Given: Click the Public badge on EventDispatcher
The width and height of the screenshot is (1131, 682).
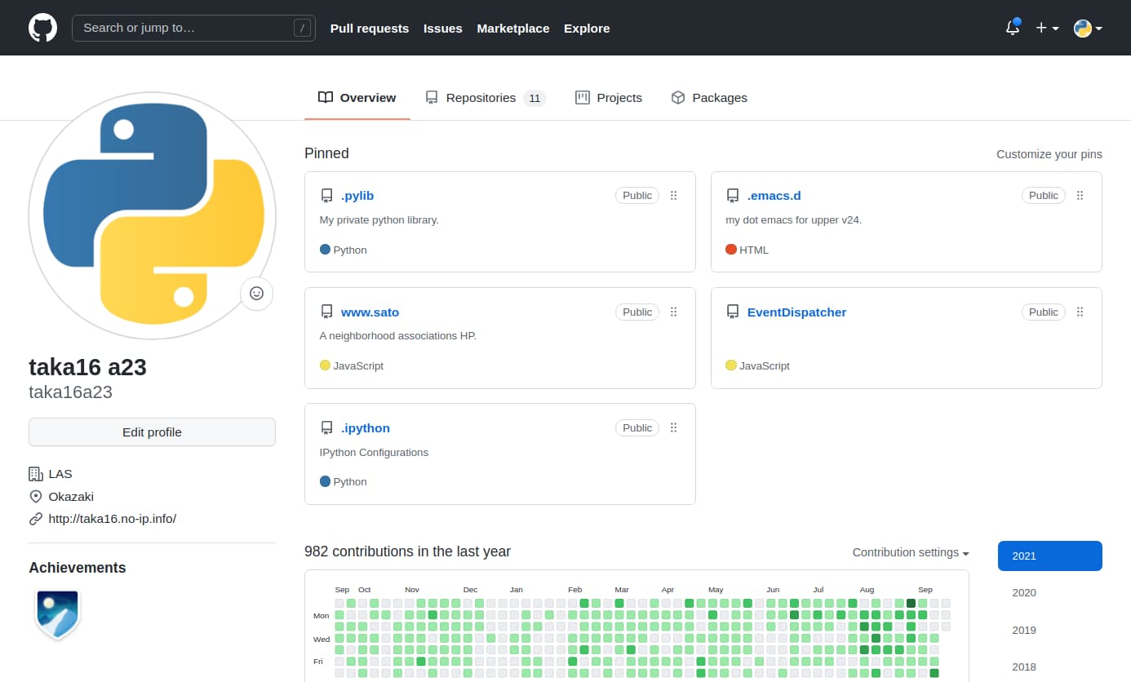Looking at the screenshot, I should click(1044, 312).
